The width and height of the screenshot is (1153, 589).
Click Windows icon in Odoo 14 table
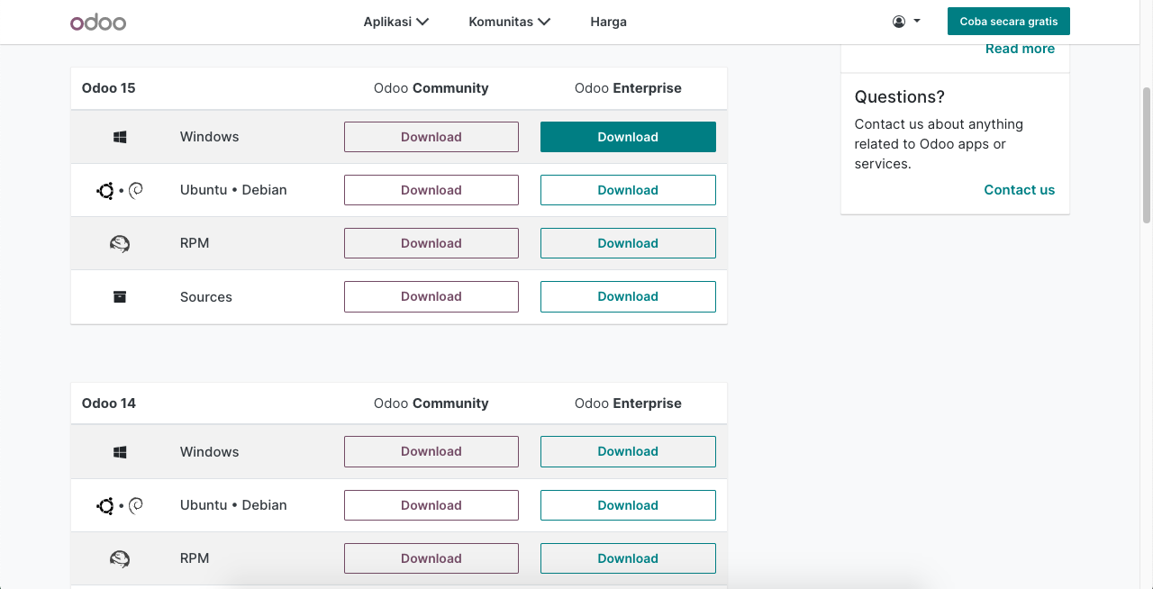coord(120,452)
